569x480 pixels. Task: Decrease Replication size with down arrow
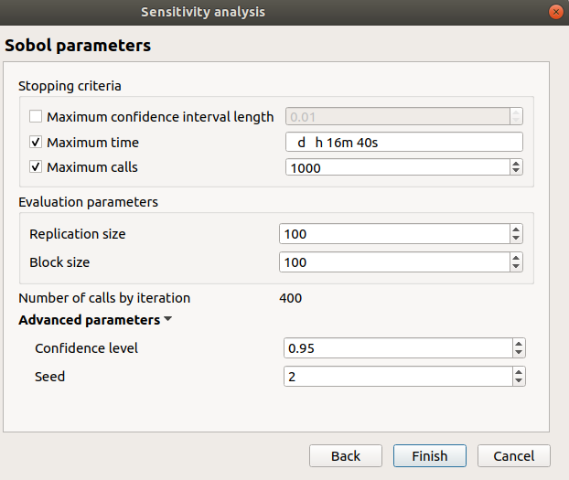[x=516, y=239]
